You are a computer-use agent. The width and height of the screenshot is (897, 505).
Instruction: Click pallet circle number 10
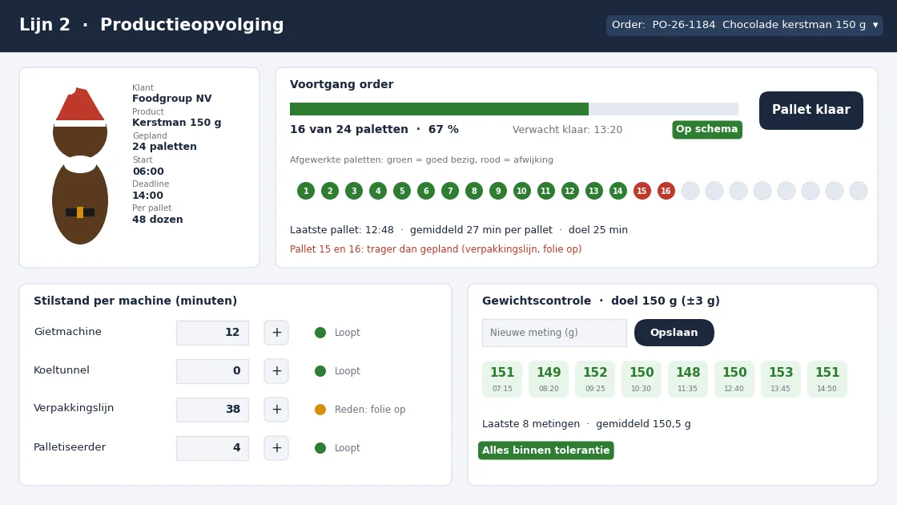click(521, 192)
